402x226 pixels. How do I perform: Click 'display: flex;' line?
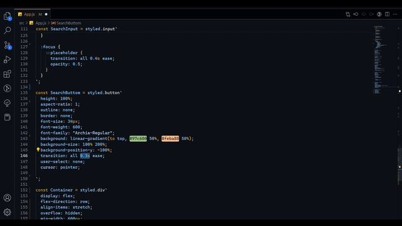tap(58, 196)
